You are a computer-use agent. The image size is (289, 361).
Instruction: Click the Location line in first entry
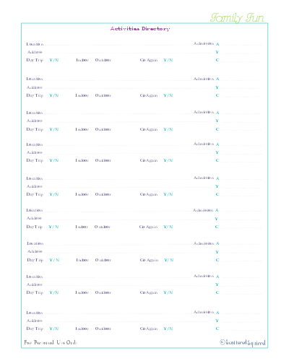point(118,45)
